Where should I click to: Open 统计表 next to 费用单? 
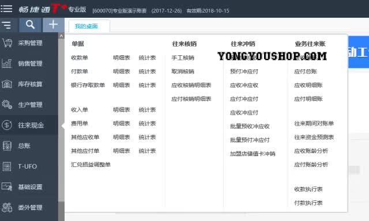[x=148, y=123]
